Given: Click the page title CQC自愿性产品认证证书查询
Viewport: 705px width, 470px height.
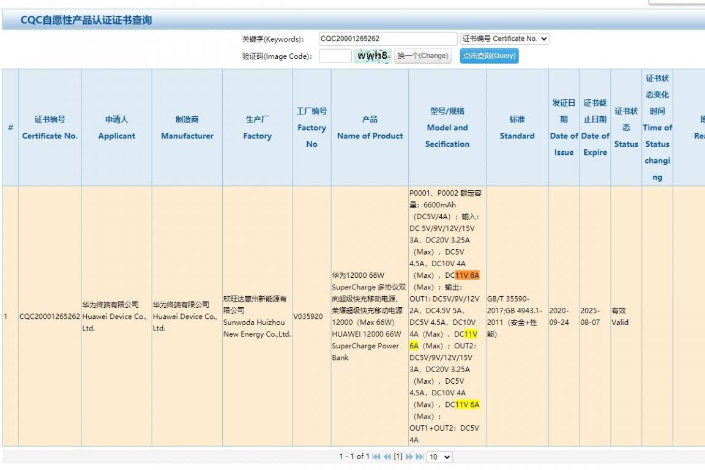Looking at the screenshot, I should click(86, 20).
